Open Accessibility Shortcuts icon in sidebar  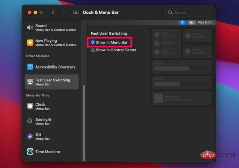(x=30, y=67)
